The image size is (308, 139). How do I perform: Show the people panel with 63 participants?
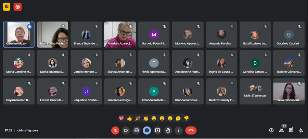(281, 130)
